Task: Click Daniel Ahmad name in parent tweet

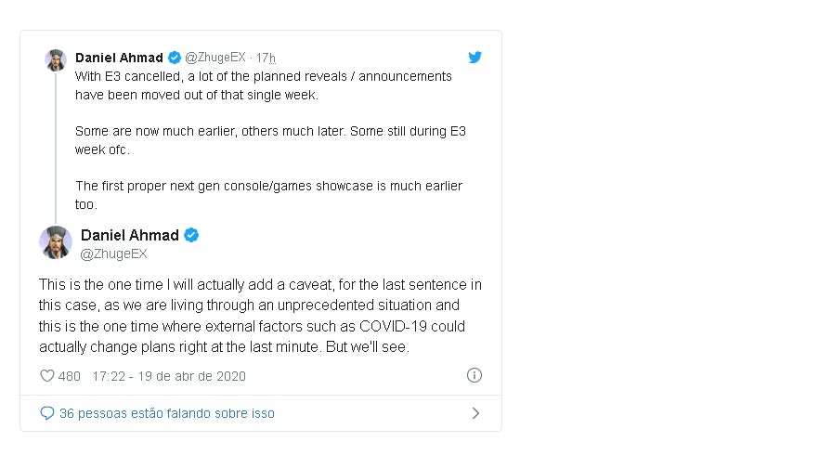Action: click(119, 58)
